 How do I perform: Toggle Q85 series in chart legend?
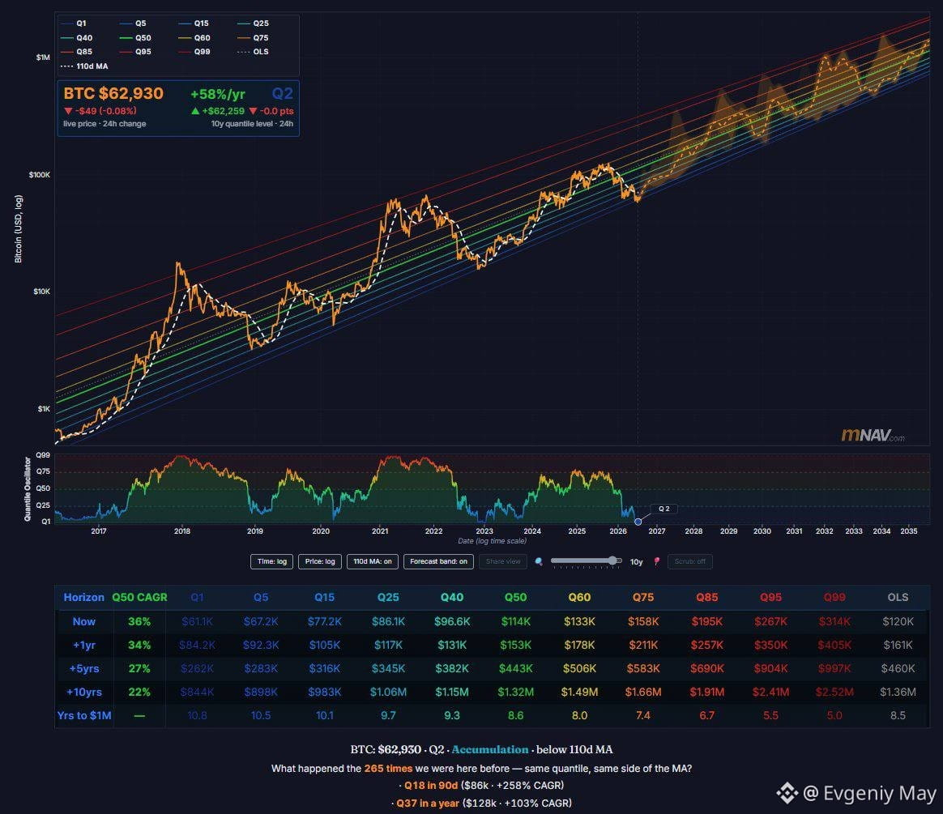coord(76,52)
